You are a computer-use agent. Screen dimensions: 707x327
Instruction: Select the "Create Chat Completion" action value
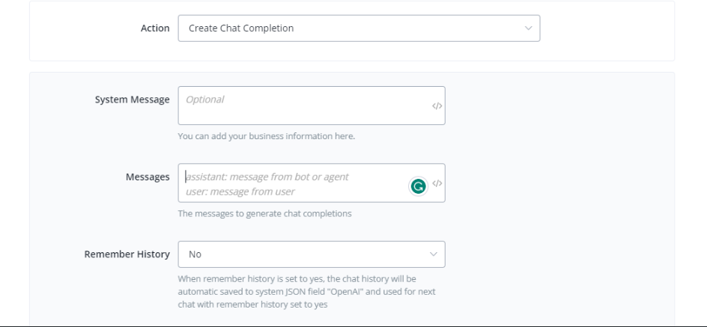[241, 28]
